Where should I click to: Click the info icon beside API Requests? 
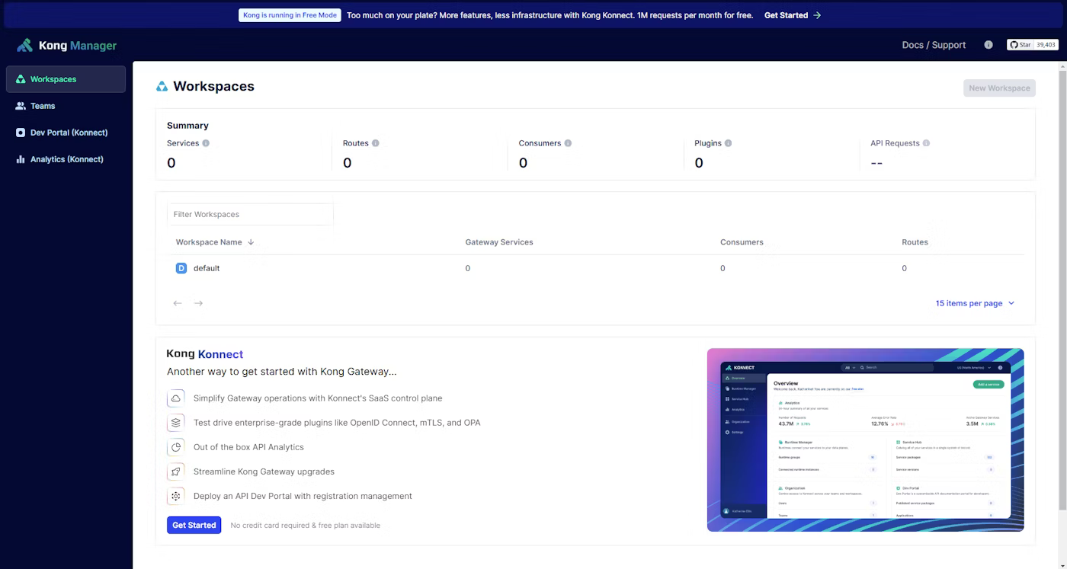point(926,143)
